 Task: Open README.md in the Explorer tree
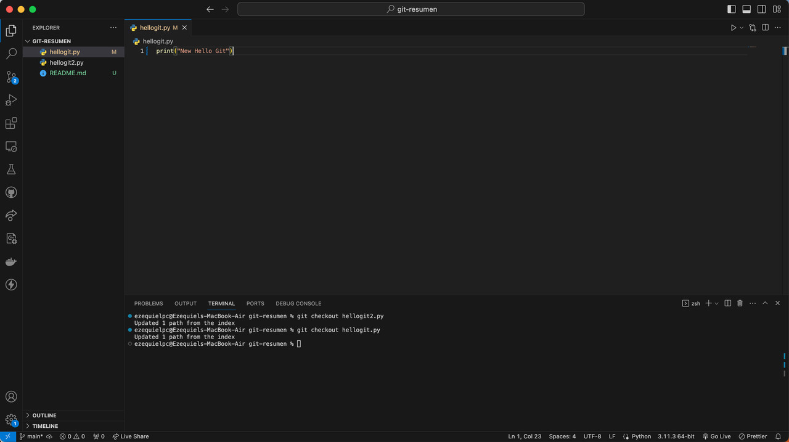click(73, 73)
